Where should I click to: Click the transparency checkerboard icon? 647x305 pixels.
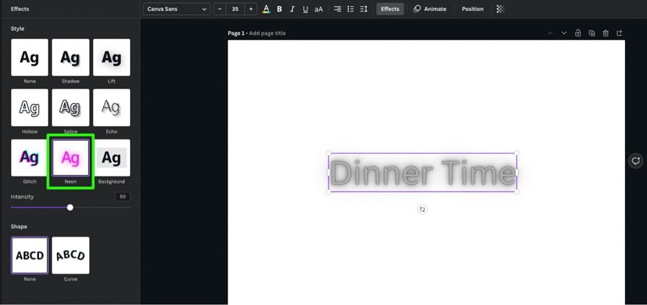tap(500, 9)
